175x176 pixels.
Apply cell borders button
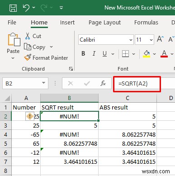[125, 53]
